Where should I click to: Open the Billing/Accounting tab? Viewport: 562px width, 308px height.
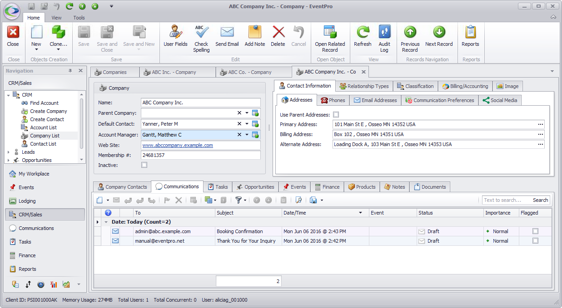[465, 86]
